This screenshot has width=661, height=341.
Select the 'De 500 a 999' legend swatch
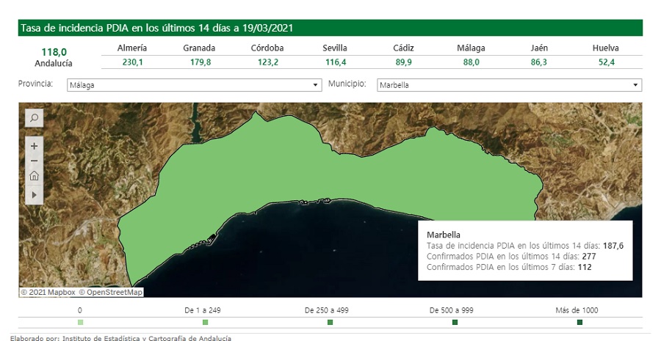[455, 323]
